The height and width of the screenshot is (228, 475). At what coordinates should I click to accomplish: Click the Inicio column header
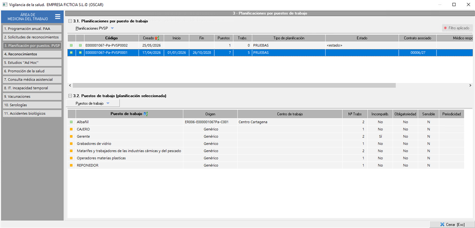click(177, 38)
